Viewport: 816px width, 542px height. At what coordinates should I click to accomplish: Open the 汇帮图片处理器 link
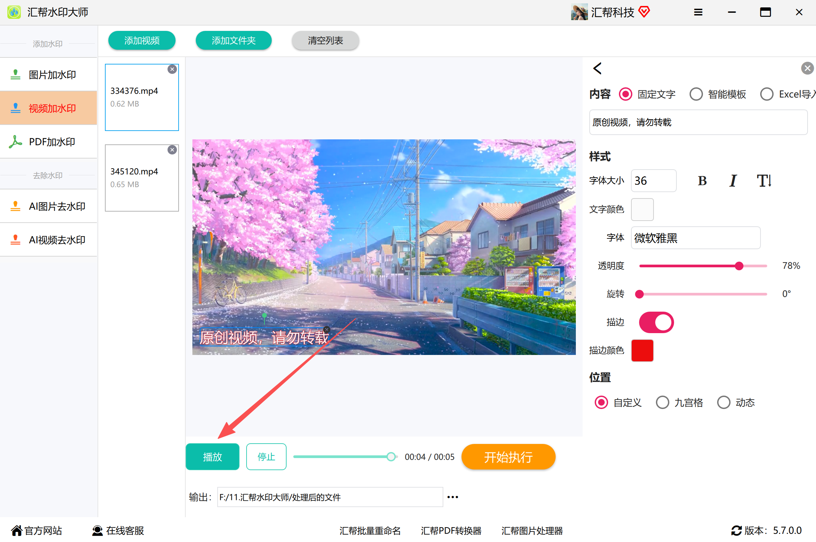pyautogui.click(x=532, y=531)
